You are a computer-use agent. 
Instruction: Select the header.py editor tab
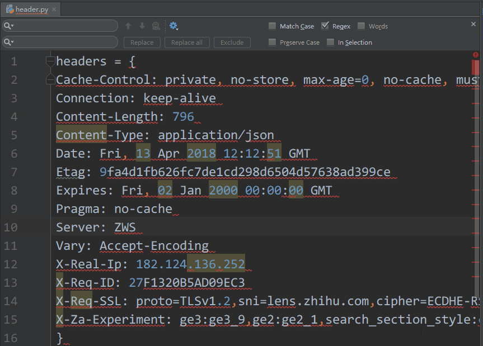click(31, 10)
